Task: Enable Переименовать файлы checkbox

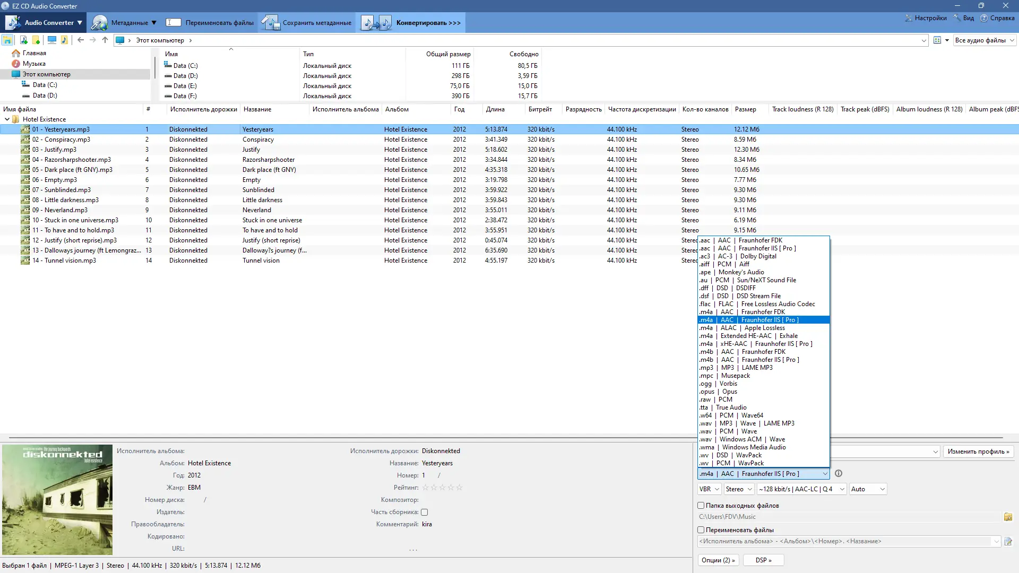Action: pos(701,530)
